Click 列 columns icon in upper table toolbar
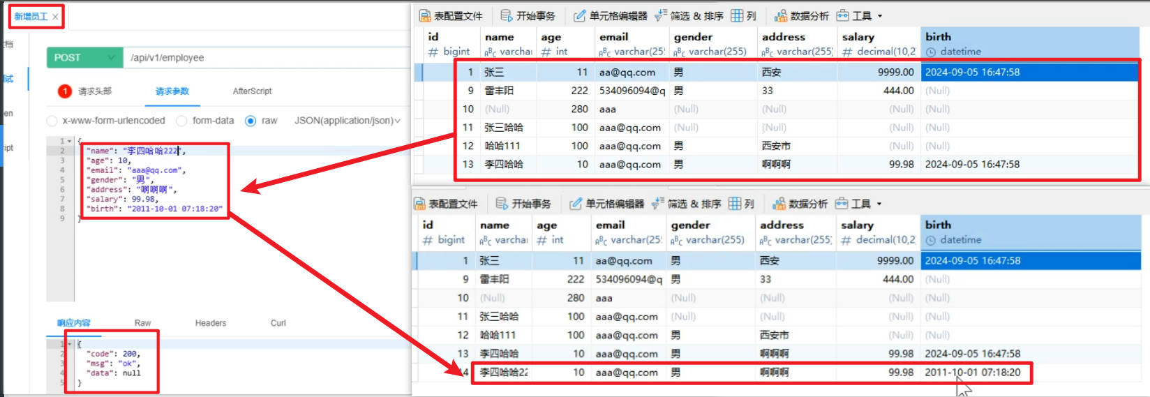Screen dimensions: 1150x397 (x=737, y=15)
